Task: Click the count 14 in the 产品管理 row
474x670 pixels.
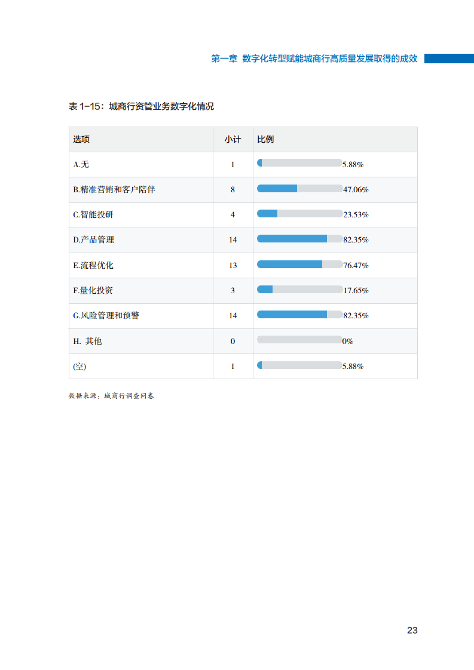Action: (x=233, y=240)
